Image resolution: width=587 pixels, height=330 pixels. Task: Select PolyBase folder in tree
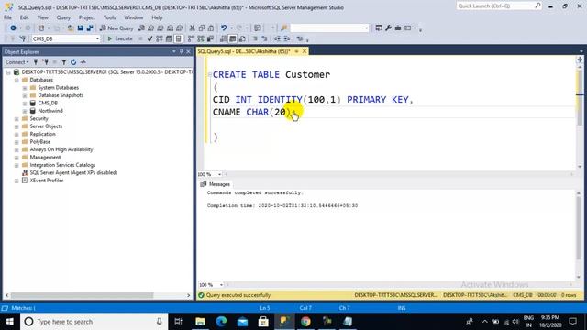(40, 142)
